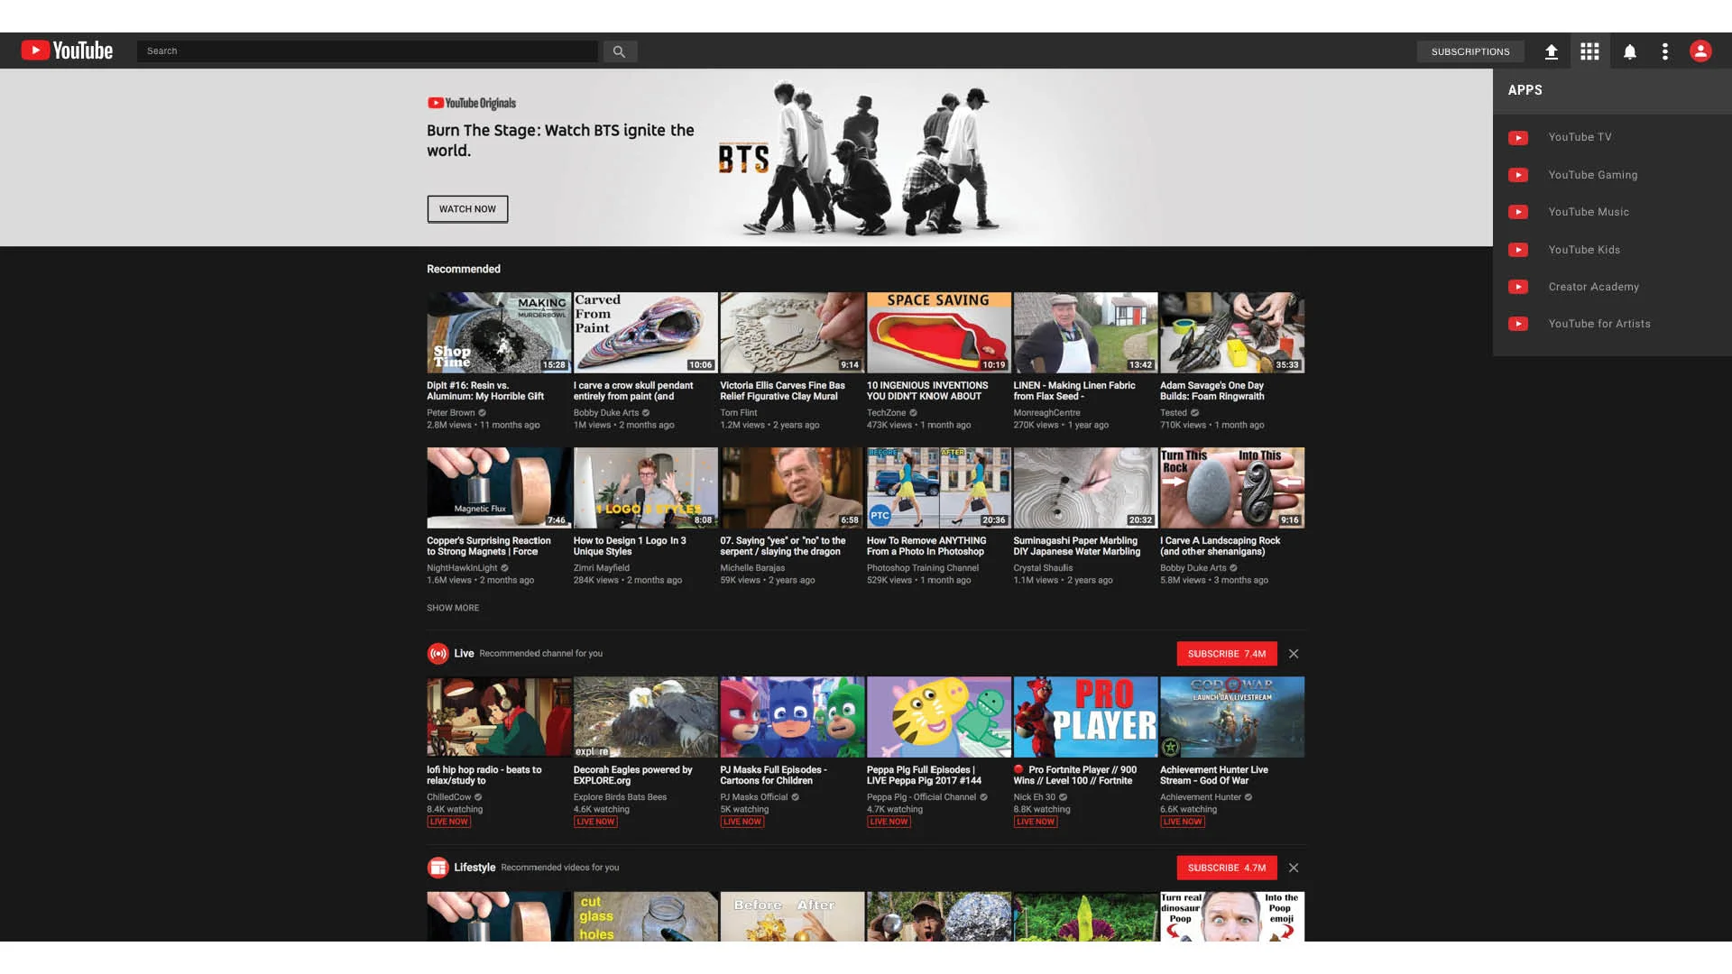Open Adam Savage's Foam Ringwraith thumbnail
Screen dimensions: 1732x974
(x=1232, y=332)
